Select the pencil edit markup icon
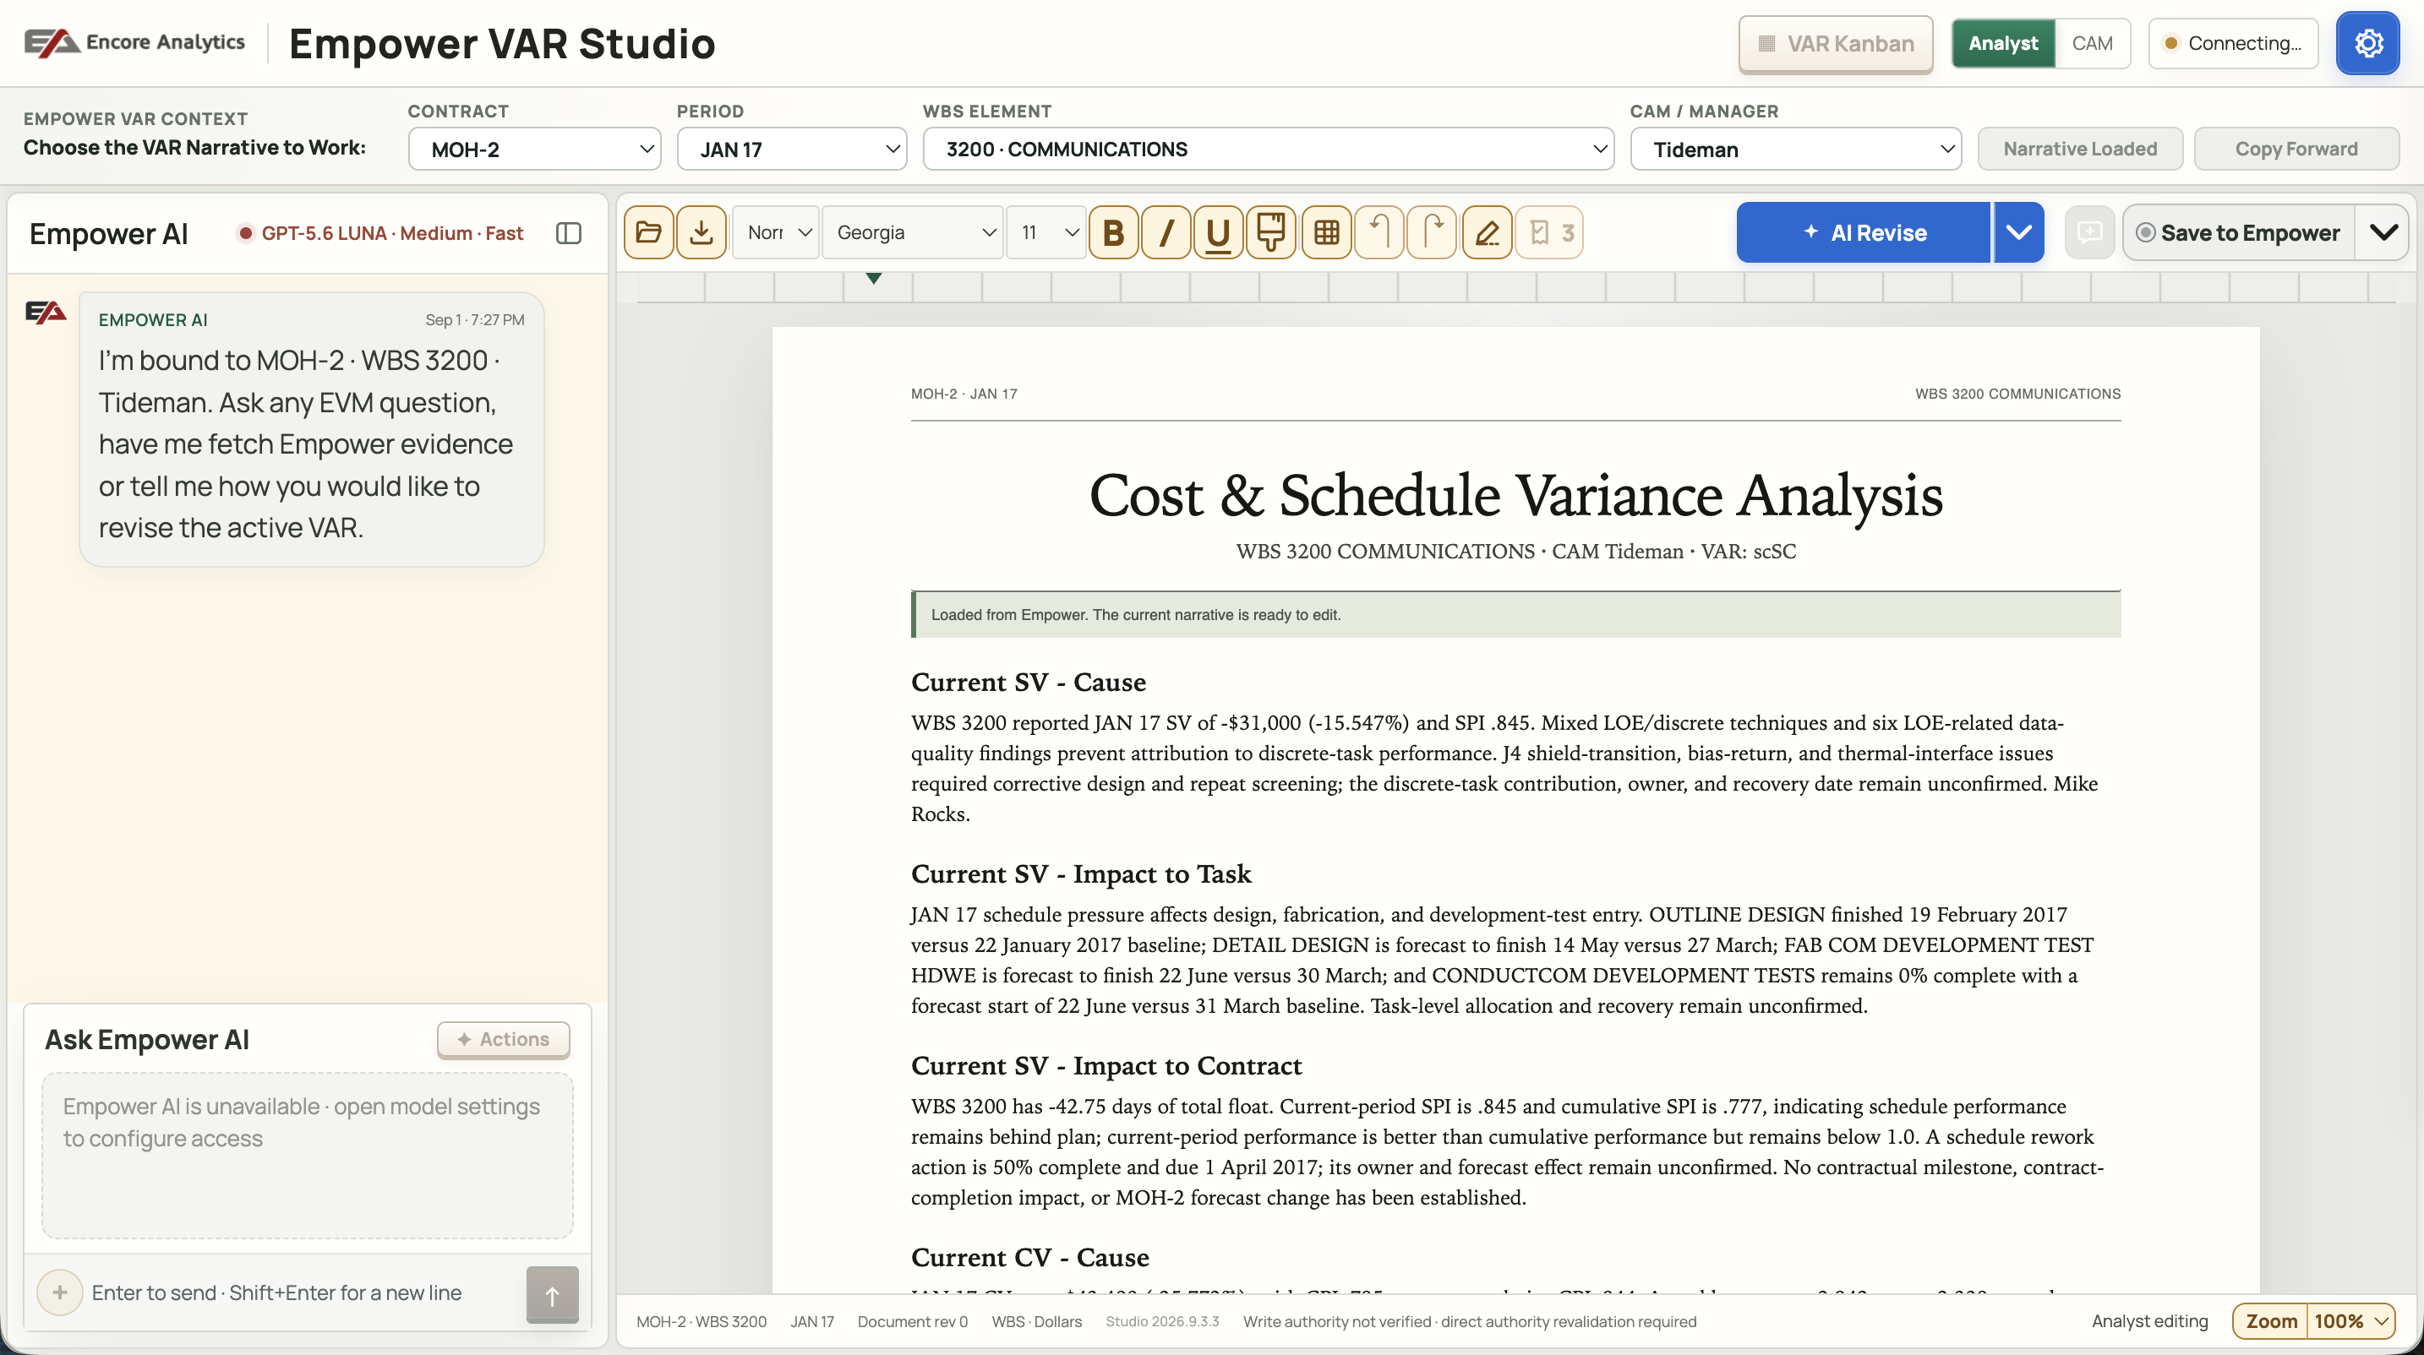The image size is (2424, 1355). click(1488, 232)
